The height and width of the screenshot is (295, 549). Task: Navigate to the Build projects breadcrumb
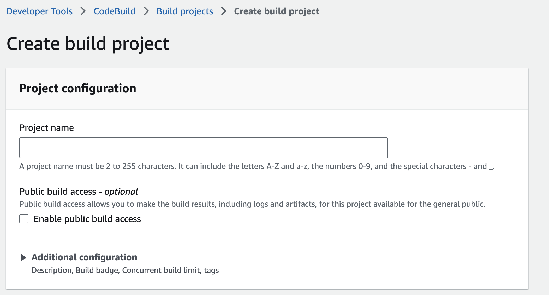pyautogui.click(x=185, y=11)
